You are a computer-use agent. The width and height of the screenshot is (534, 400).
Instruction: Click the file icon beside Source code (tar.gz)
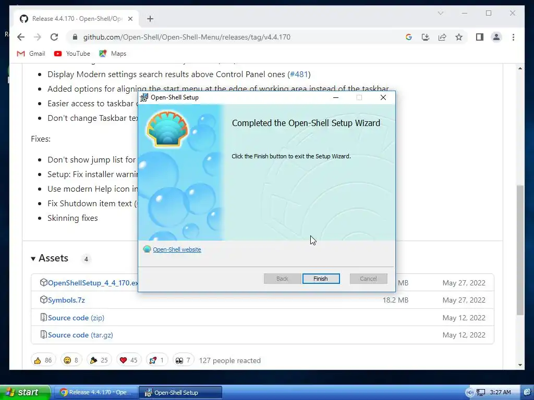tap(43, 335)
